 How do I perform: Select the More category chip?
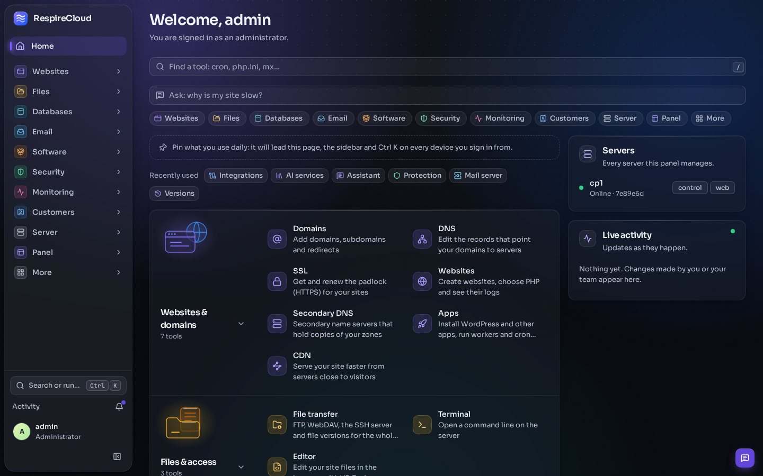tap(711, 118)
